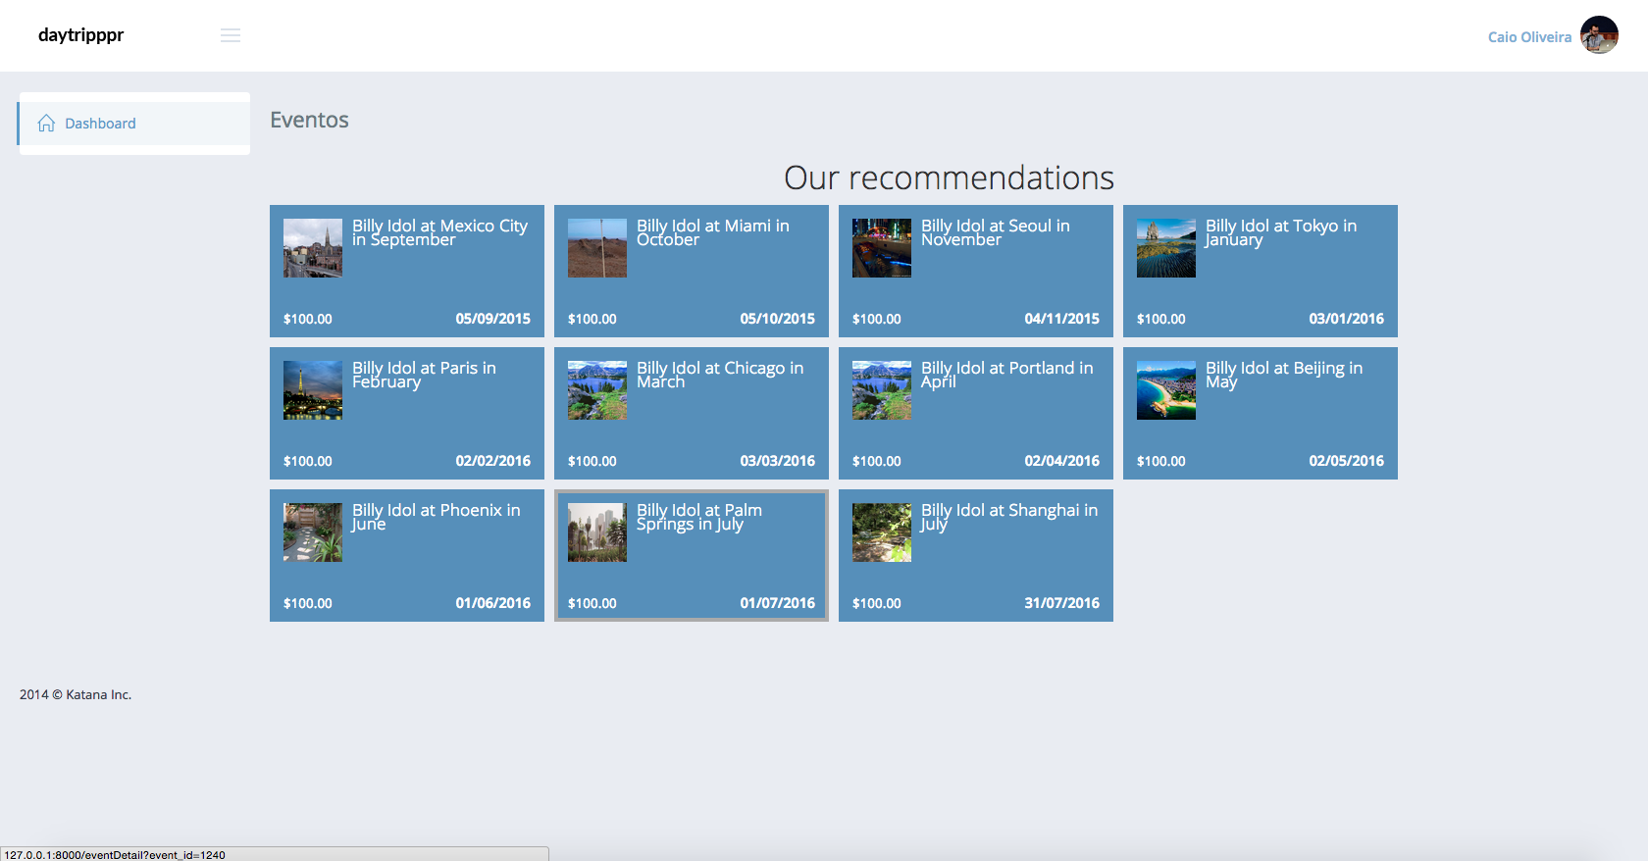This screenshot has height=861, width=1648.
Task: Open Billy Idol at Mexico City event title
Action: 439,232
